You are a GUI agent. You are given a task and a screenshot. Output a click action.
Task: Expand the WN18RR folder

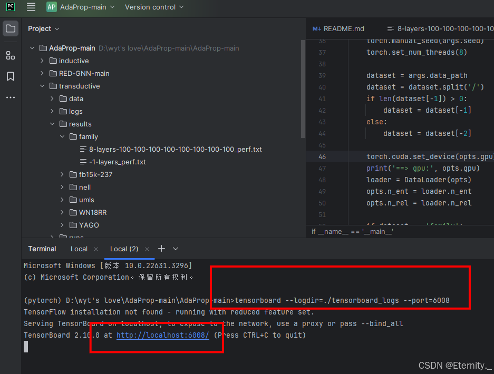62,212
